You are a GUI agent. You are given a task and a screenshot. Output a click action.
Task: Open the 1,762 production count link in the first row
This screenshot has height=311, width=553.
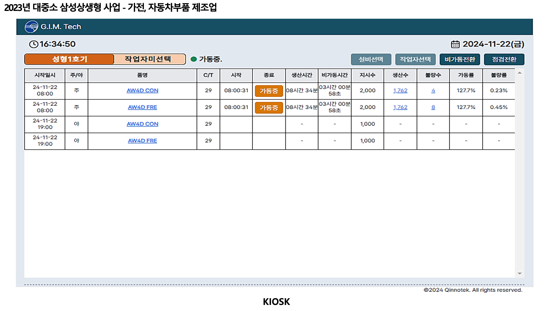[x=400, y=90]
